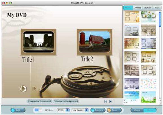Click the template list scroll down arrow
Screen dimensions: 163x115
click(160, 103)
